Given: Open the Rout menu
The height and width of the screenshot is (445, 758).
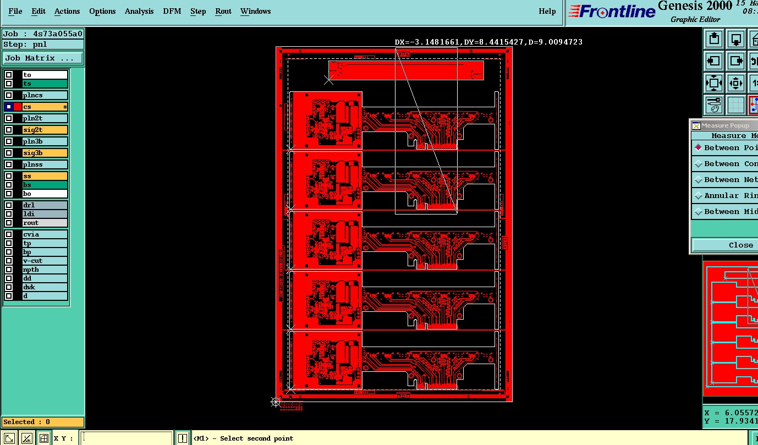Looking at the screenshot, I should click(x=223, y=11).
